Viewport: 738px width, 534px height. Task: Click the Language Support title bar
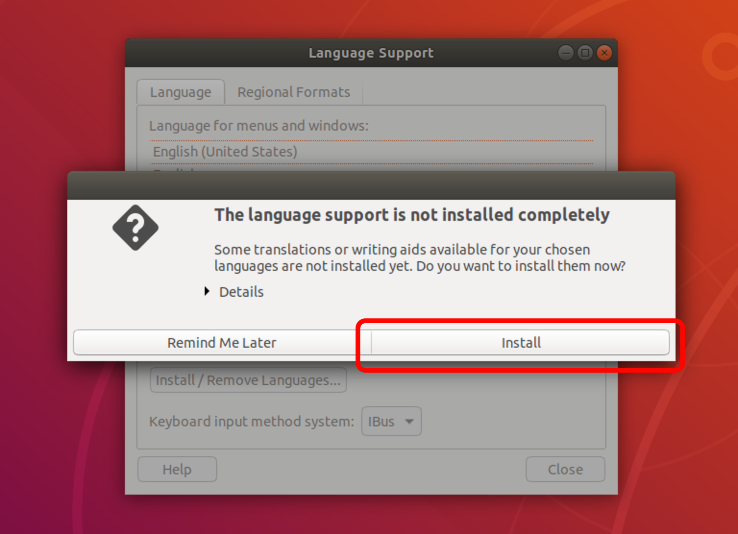click(371, 53)
